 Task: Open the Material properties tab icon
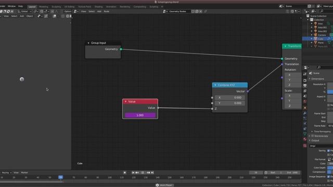[x=305, y=139]
